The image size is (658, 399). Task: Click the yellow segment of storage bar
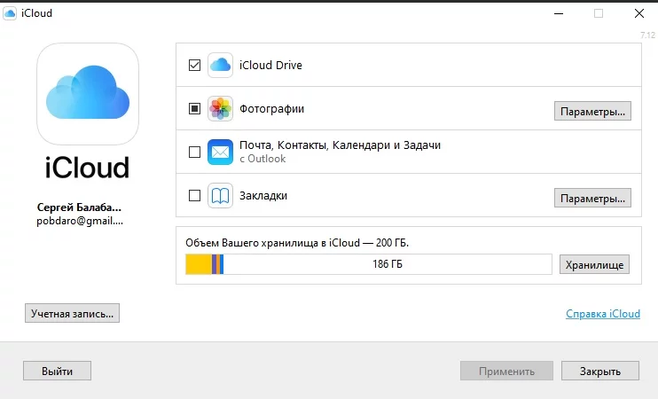click(198, 264)
